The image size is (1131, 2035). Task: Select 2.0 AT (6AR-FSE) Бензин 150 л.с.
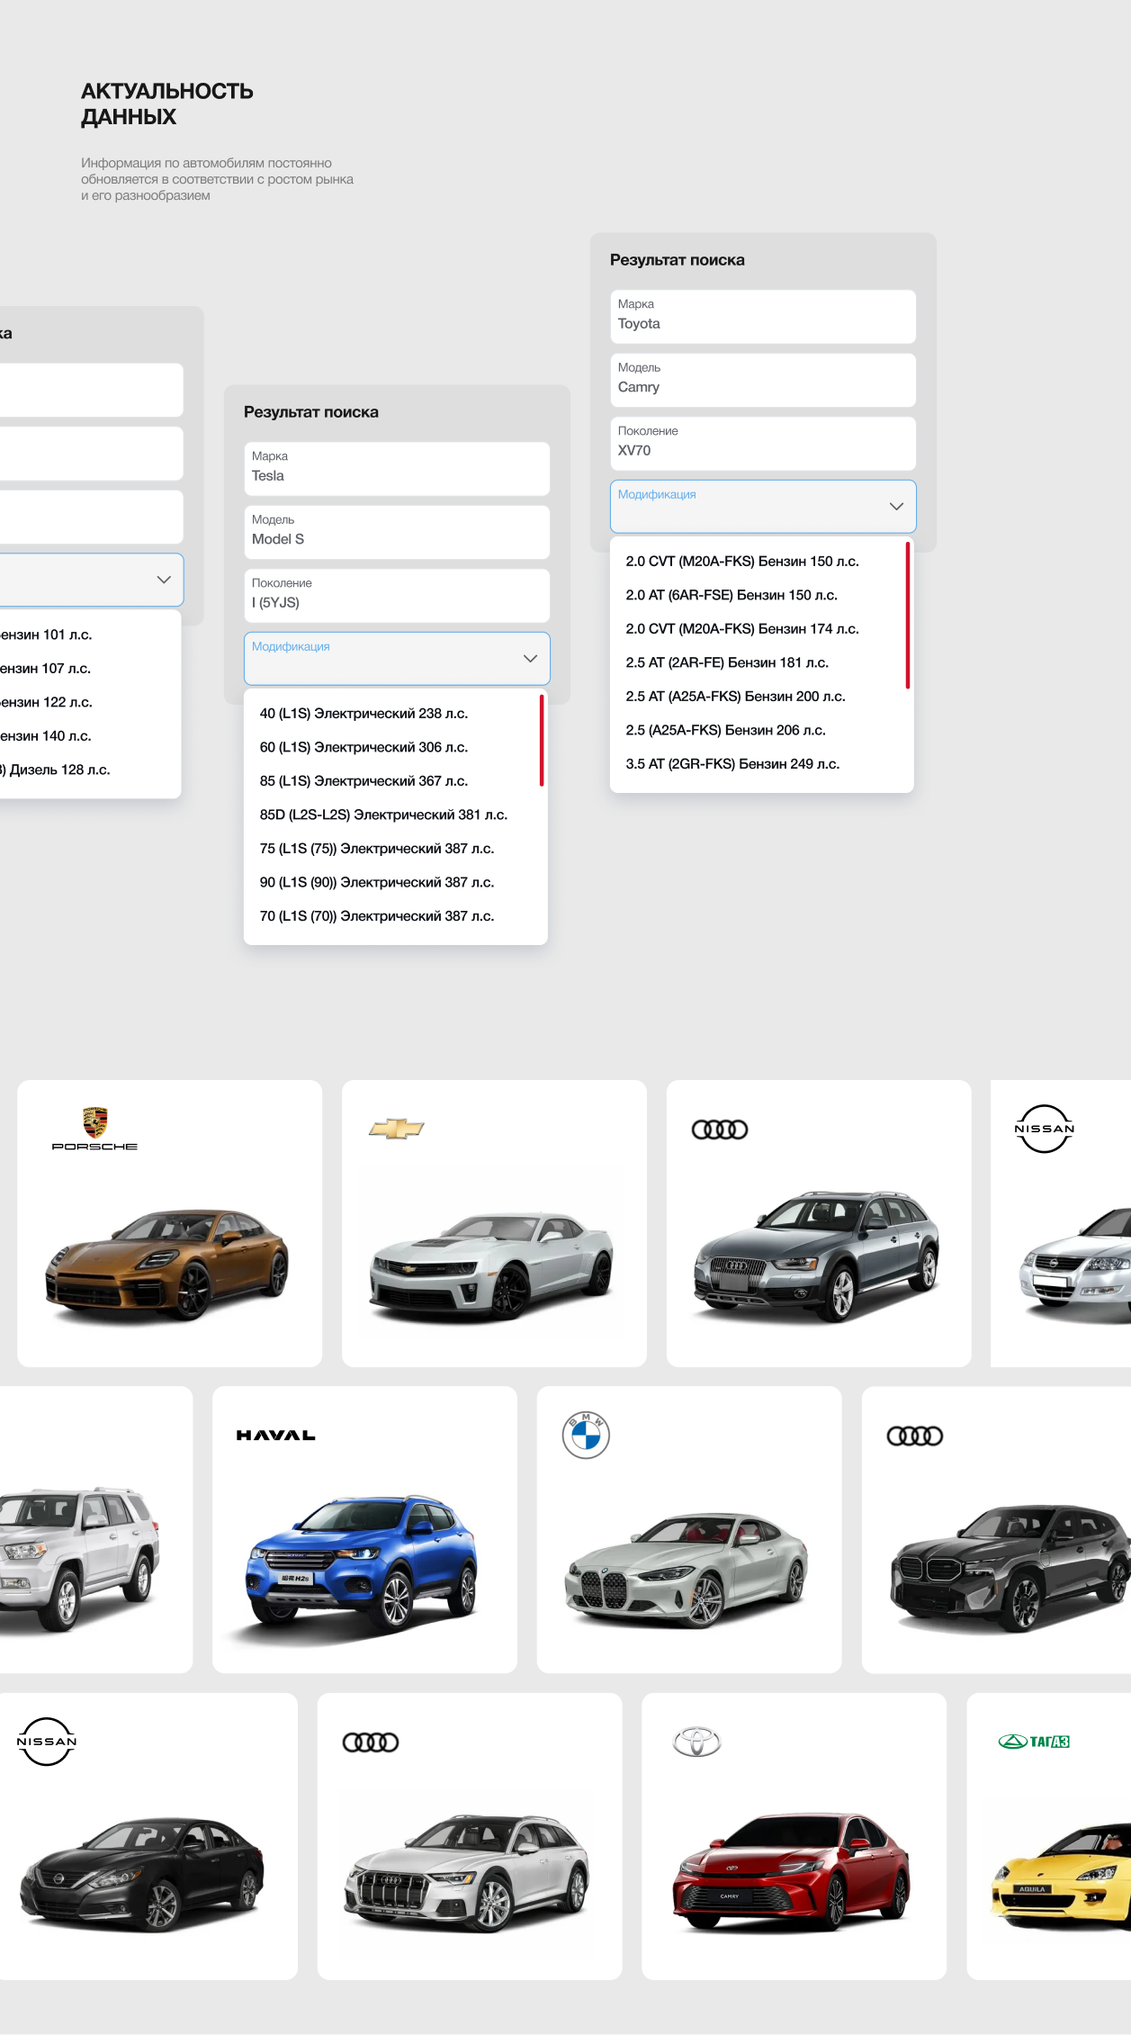[x=732, y=595]
